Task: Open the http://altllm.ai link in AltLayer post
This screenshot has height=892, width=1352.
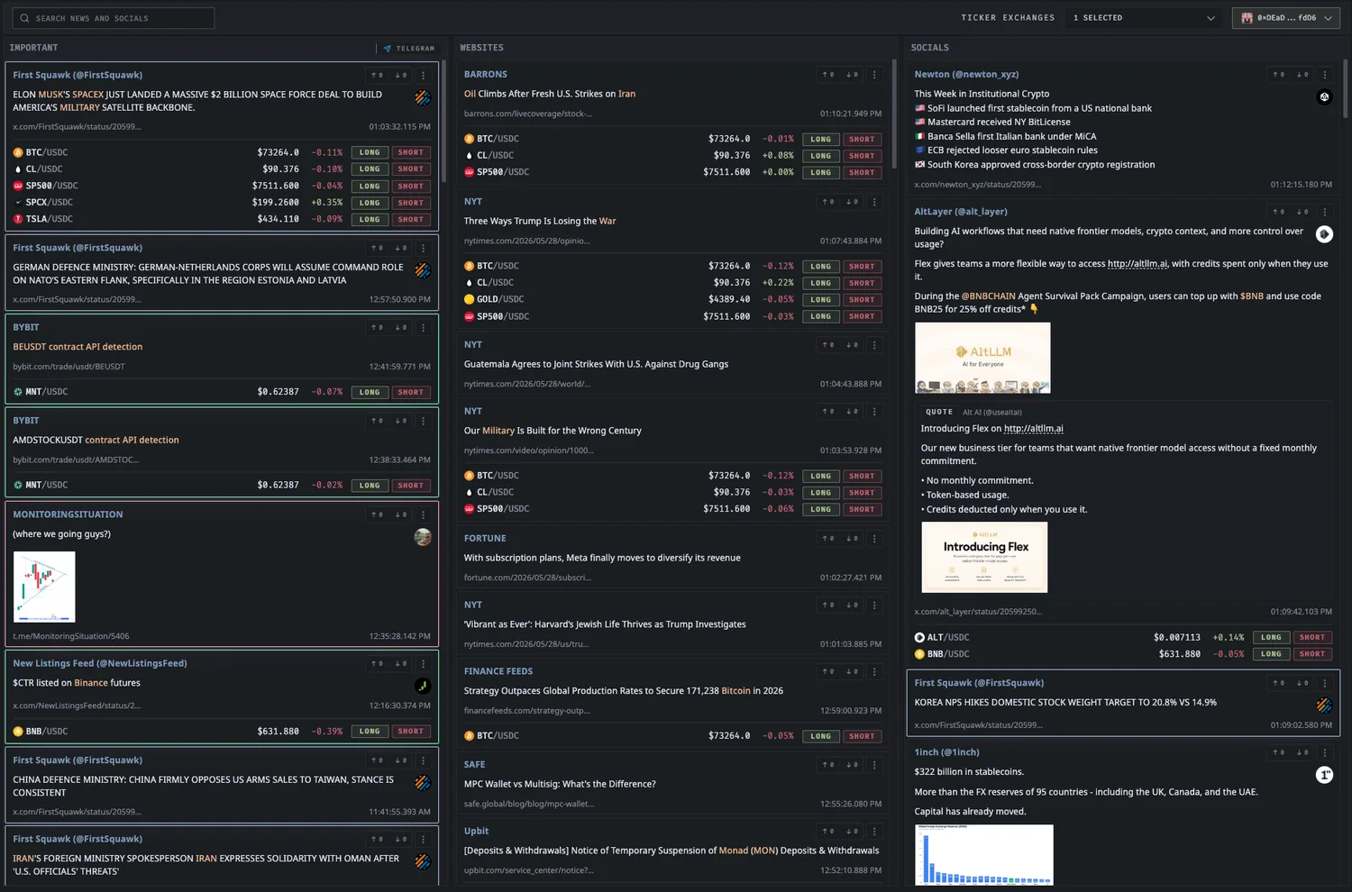Action: tap(1137, 264)
